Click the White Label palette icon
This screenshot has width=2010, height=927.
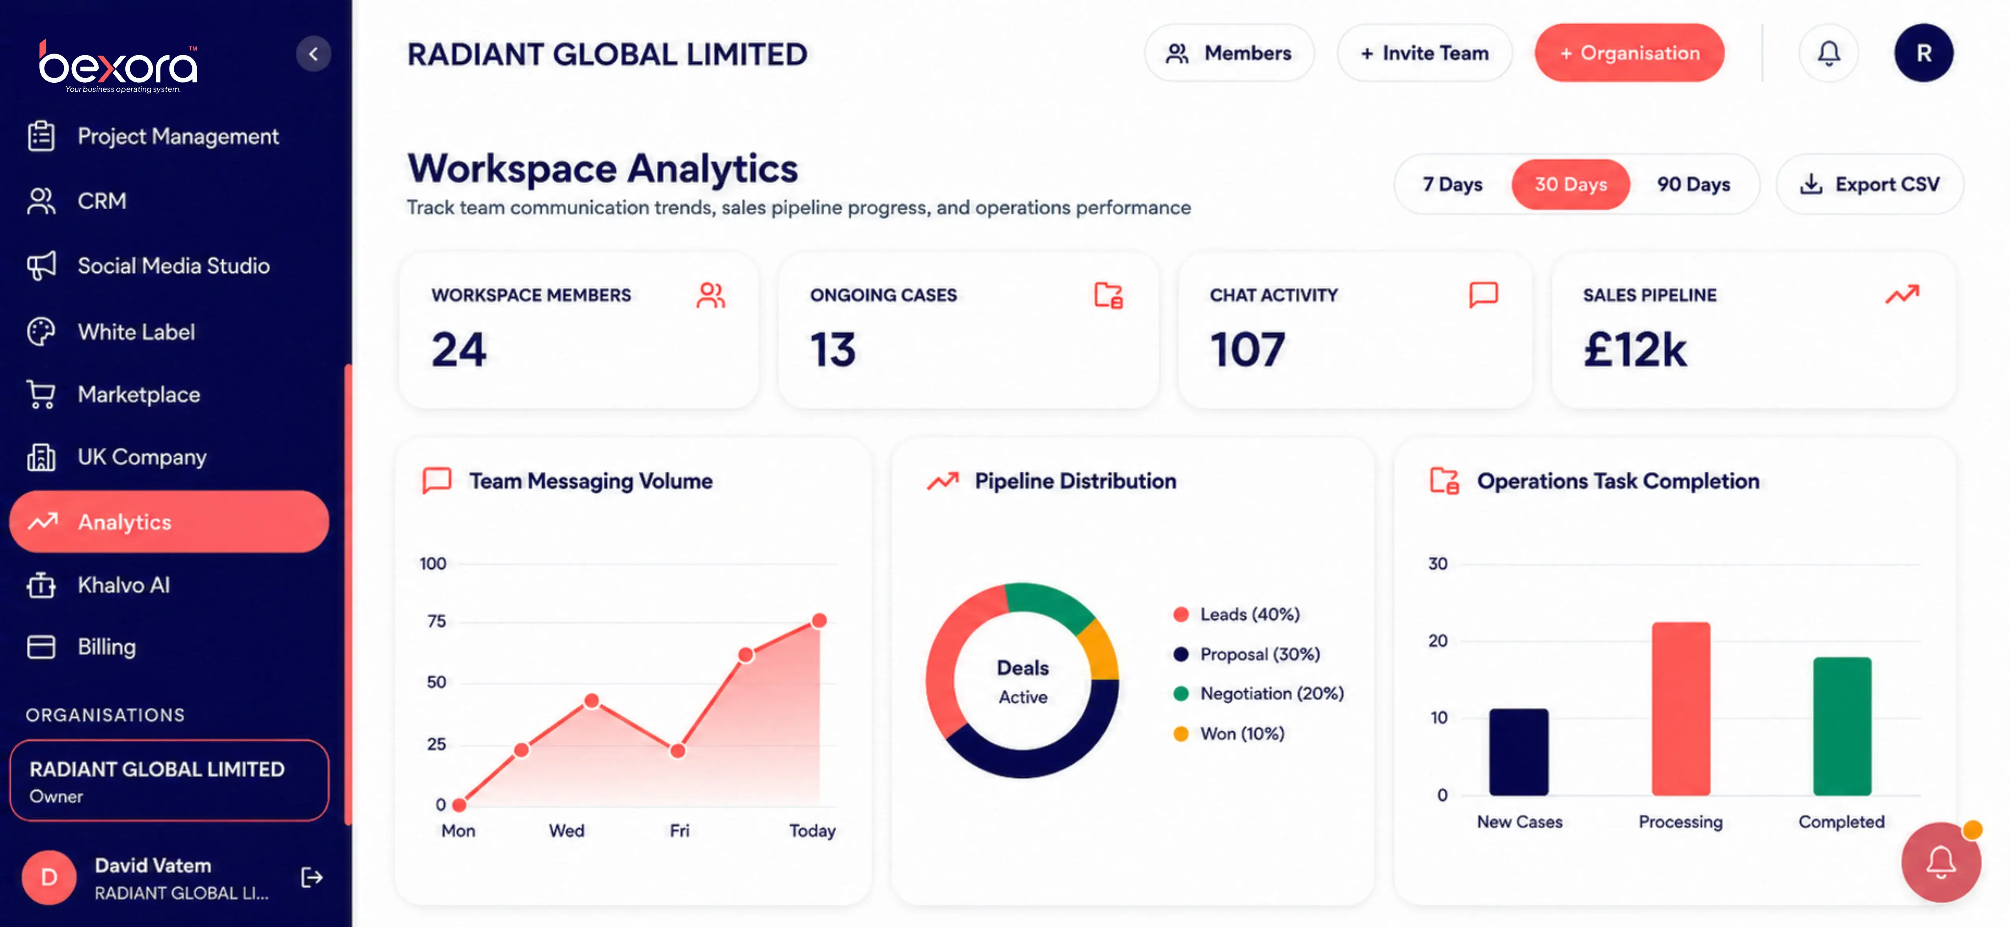coord(41,331)
